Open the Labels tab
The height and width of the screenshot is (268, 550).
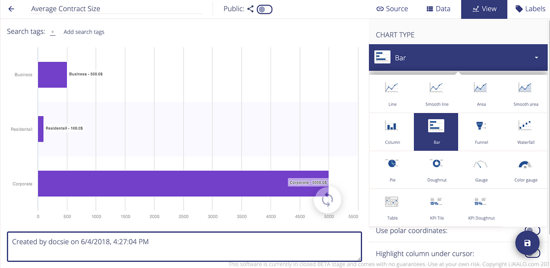(530, 9)
